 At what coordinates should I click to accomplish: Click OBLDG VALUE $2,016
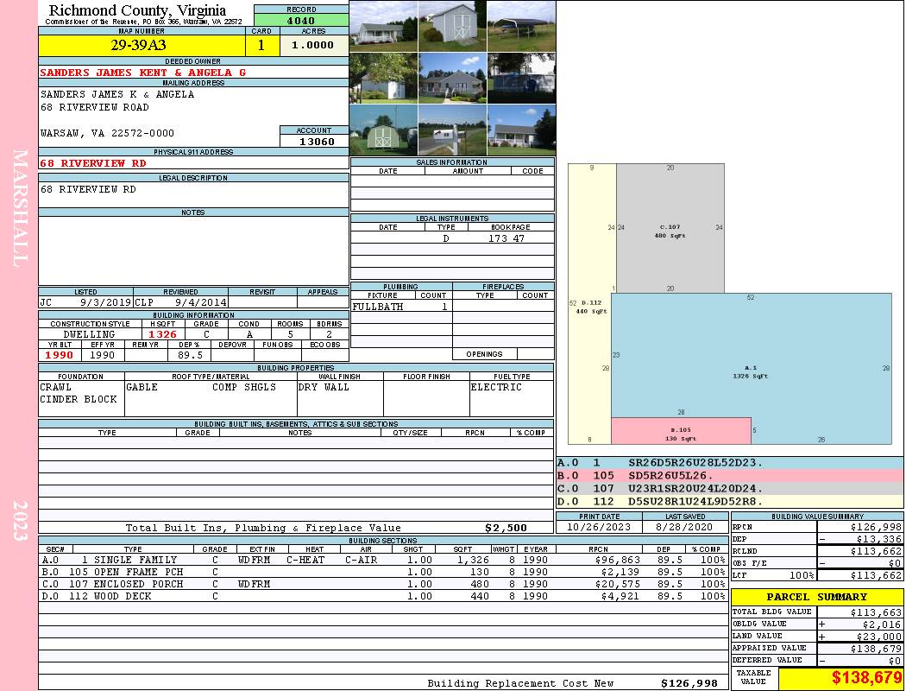[882, 624]
